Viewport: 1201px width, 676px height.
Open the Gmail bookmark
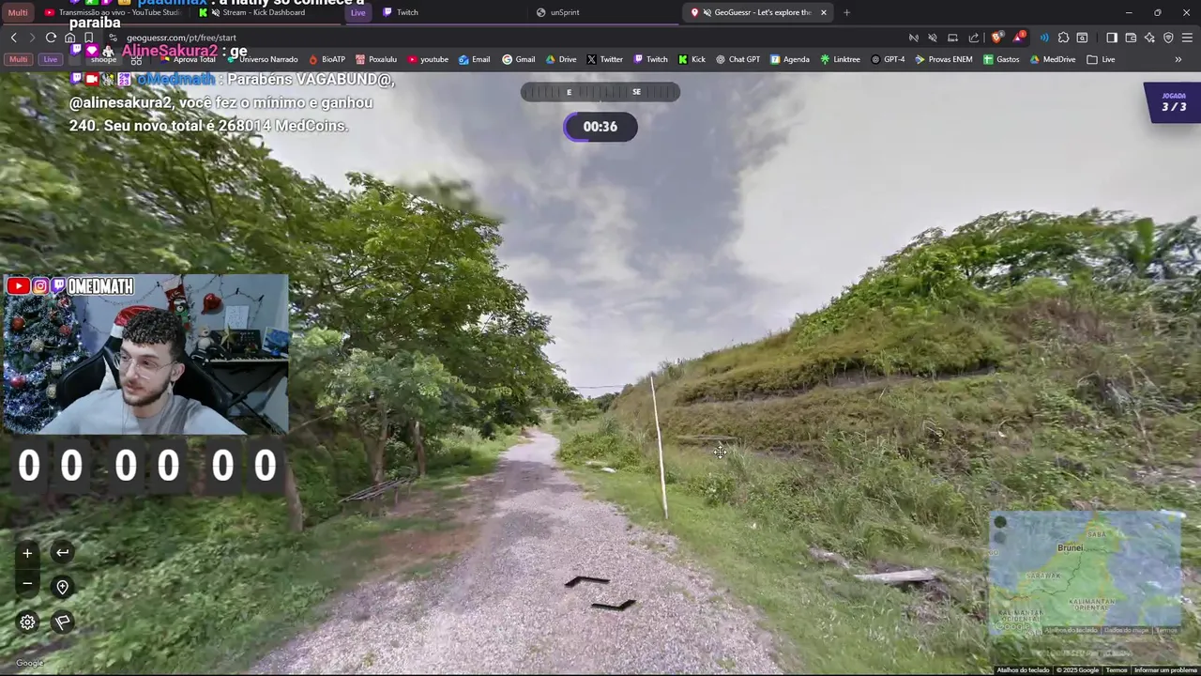tap(518, 59)
